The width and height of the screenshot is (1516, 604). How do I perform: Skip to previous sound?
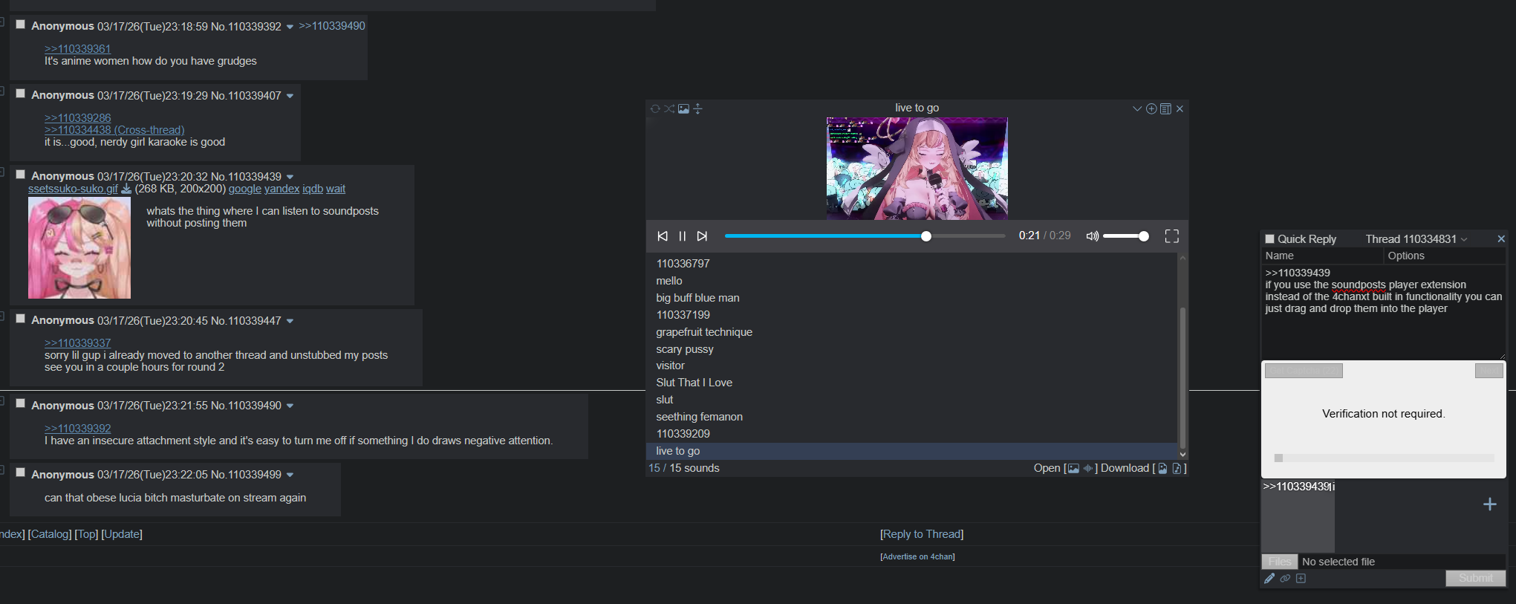pyautogui.click(x=663, y=236)
